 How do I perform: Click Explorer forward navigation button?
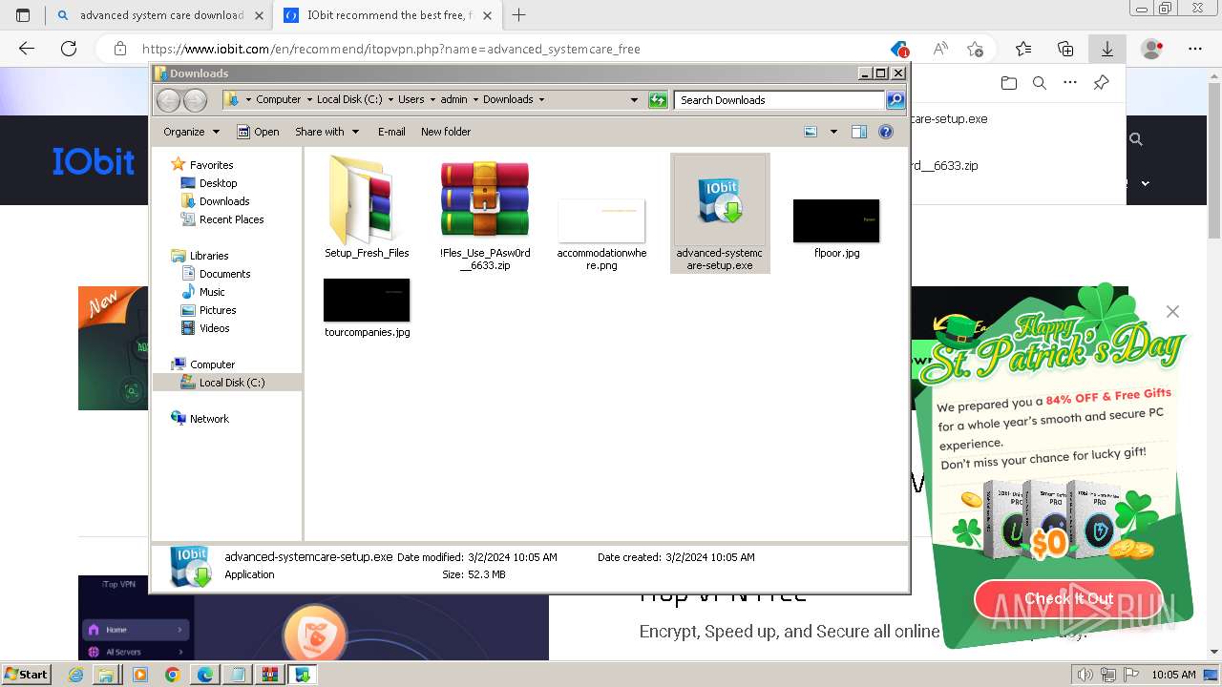tap(195, 99)
